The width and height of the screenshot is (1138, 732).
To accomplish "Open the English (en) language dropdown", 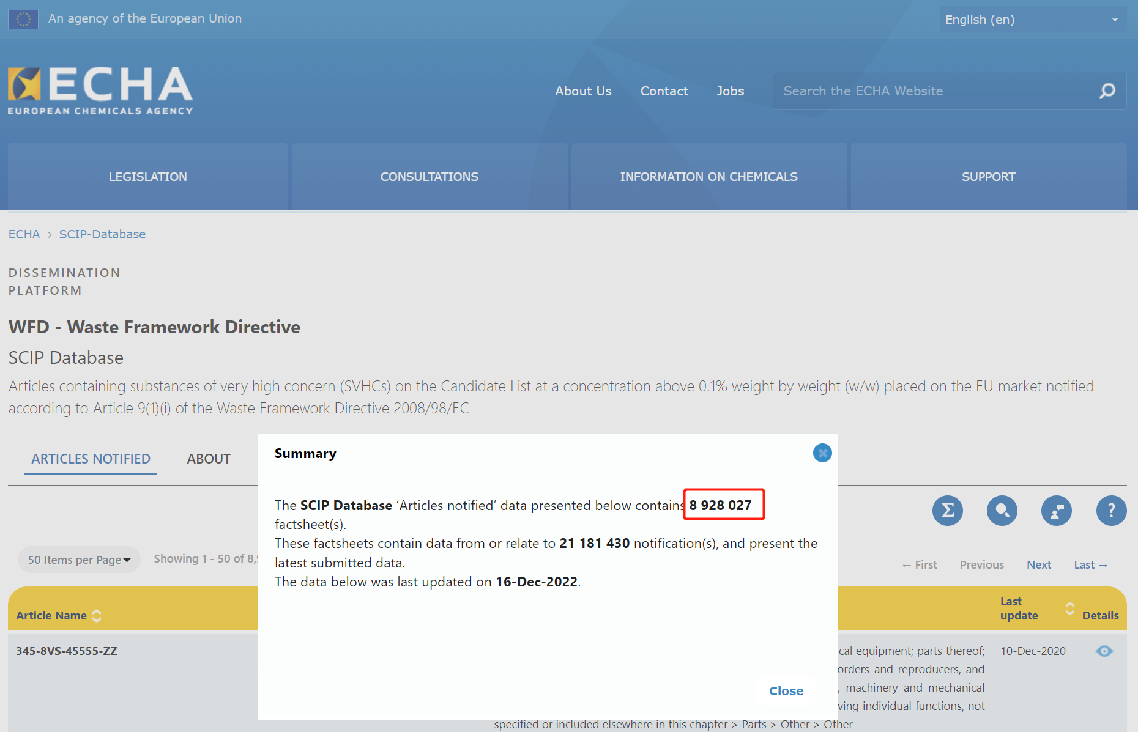I will [1032, 20].
